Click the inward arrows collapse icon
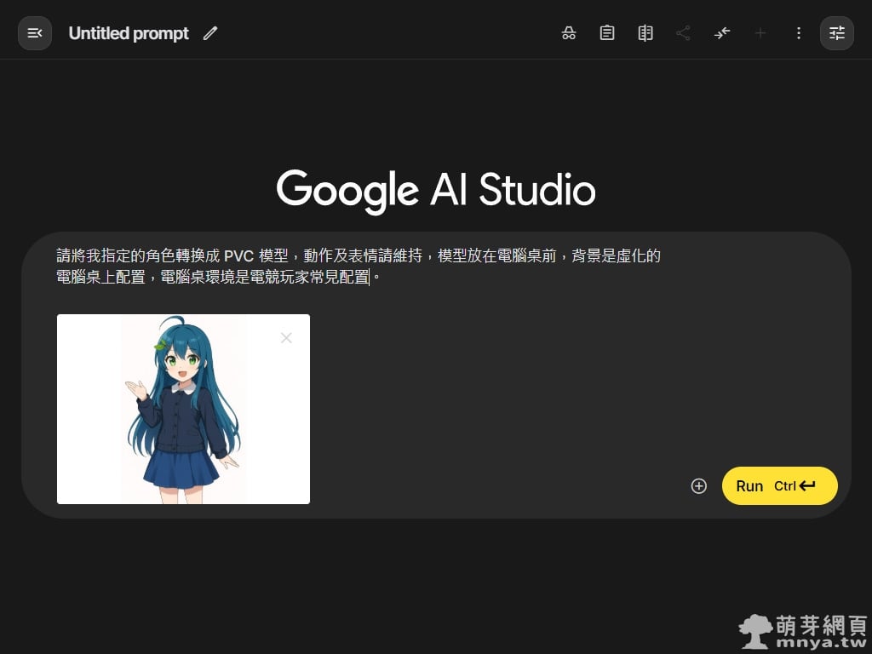The width and height of the screenshot is (872, 654). pyautogui.click(x=722, y=33)
